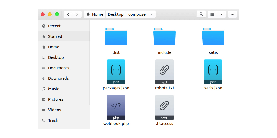Viewport: 277px width, 138px height.
Task: Select the packages.json file
Action: [116, 72]
